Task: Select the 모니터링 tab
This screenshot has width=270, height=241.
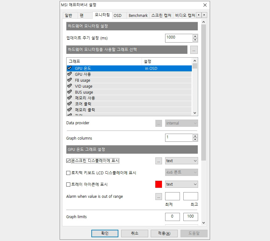Action: (102, 15)
